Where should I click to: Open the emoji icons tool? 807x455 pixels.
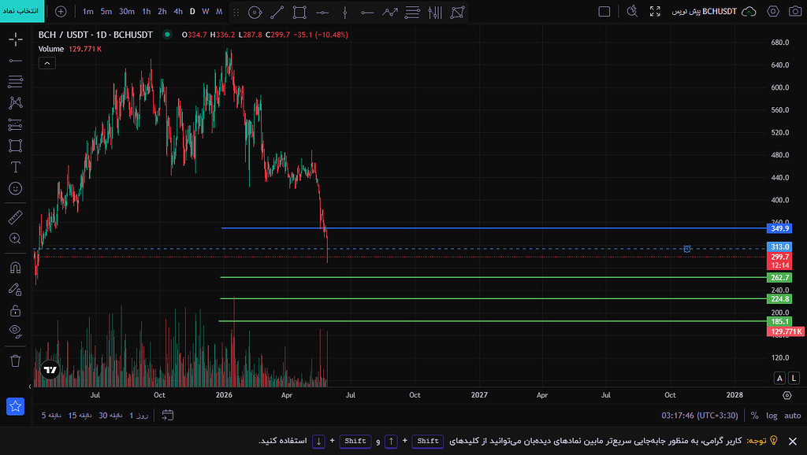16,189
